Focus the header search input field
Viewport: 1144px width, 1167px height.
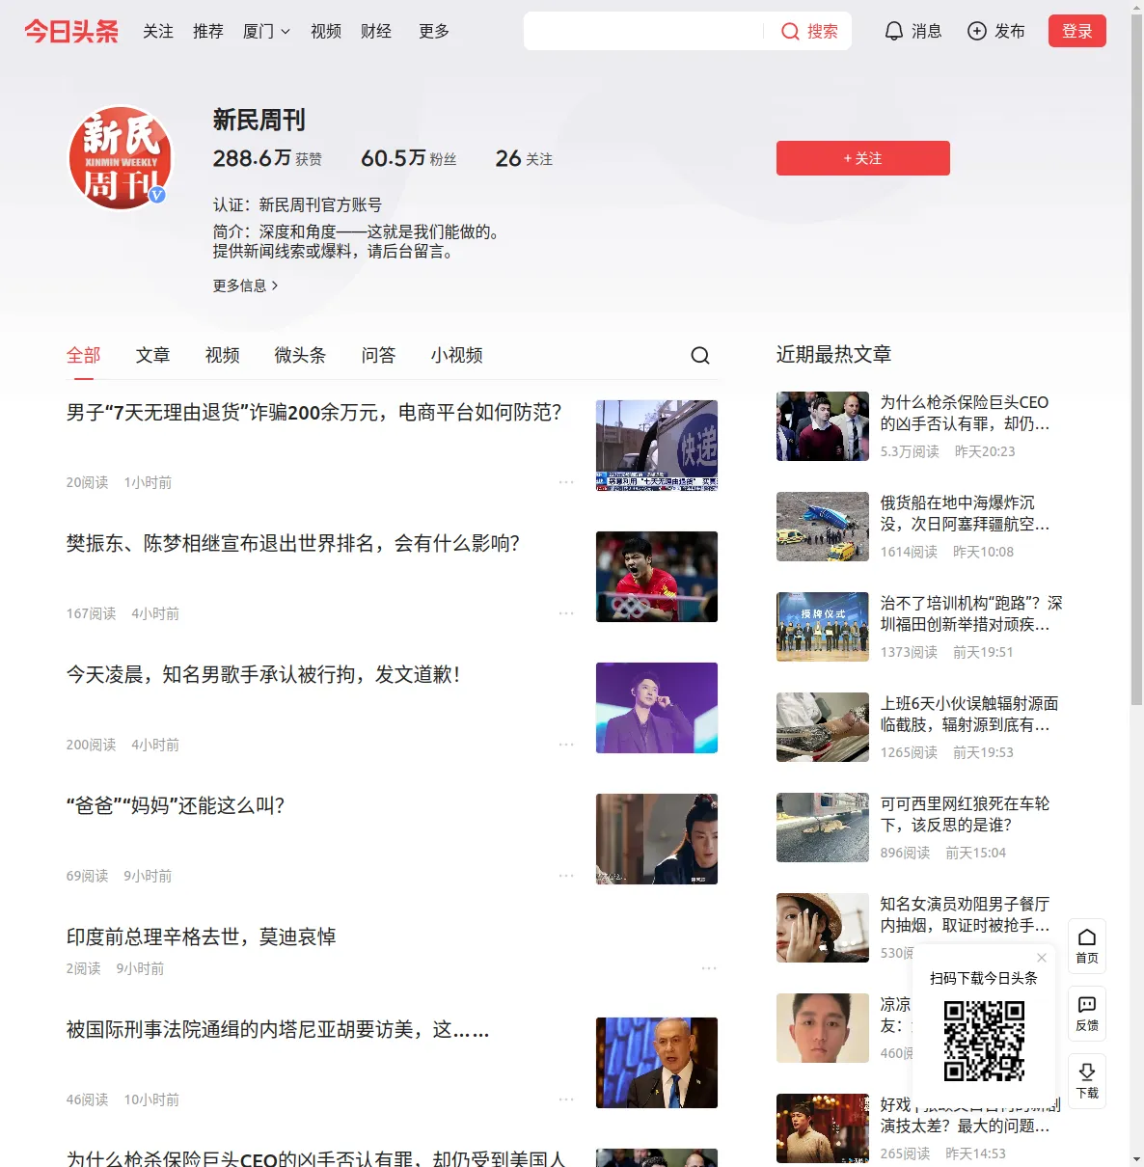(644, 31)
